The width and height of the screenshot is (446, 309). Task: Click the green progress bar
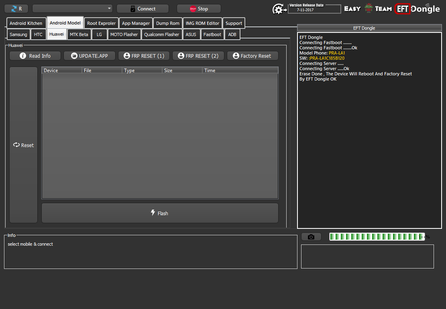click(x=377, y=236)
